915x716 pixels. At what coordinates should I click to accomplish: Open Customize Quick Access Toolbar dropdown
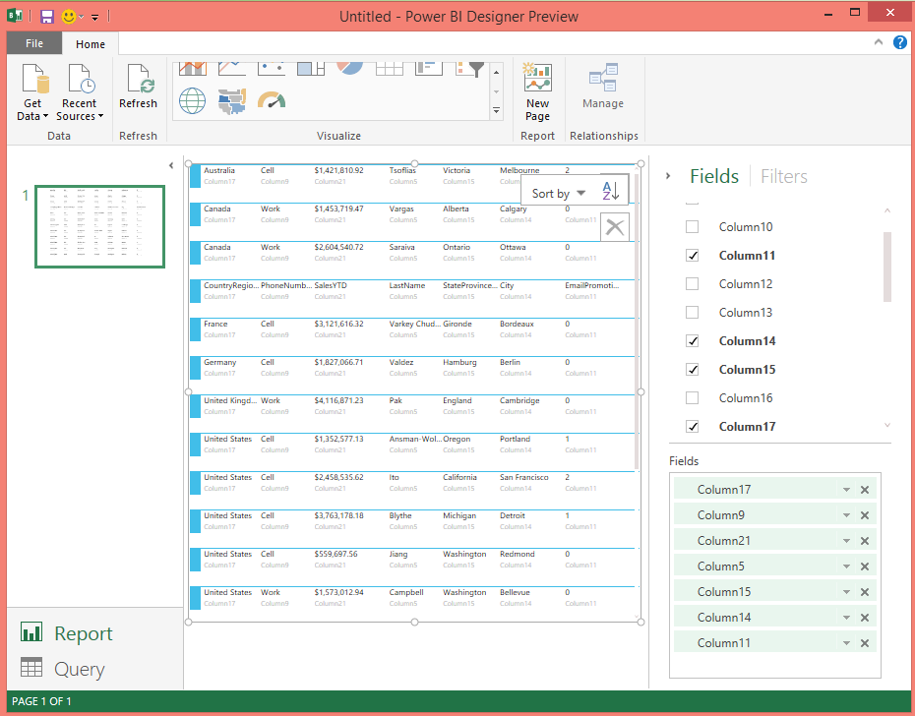click(94, 18)
